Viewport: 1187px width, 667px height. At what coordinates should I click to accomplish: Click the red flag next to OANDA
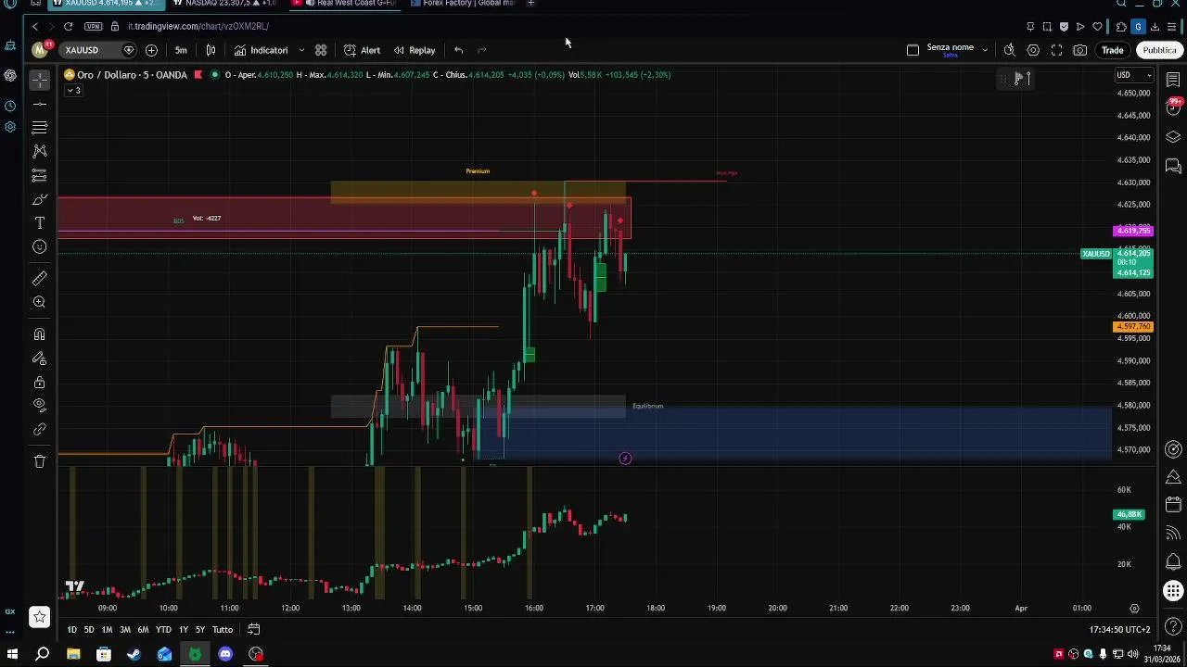tap(198, 74)
